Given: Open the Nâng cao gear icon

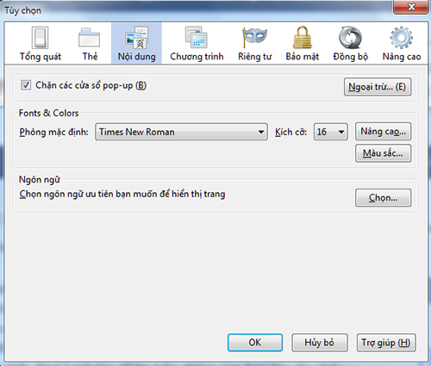Looking at the screenshot, I should pos(402,38).
